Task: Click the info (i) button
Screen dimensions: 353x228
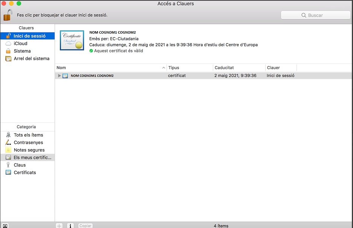Action: [70, 225]
